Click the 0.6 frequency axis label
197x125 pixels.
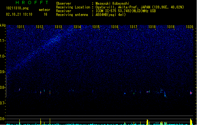pos(3,119)
